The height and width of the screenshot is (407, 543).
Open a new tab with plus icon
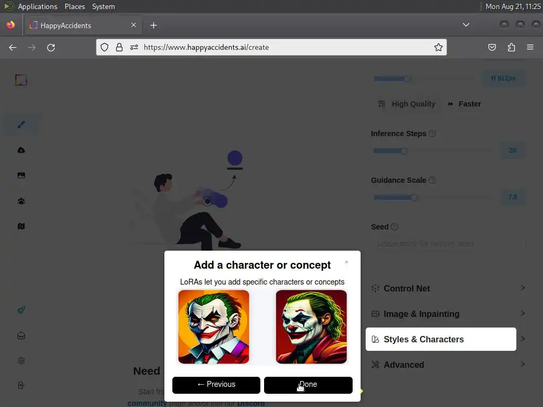click(x=153, y=25)
